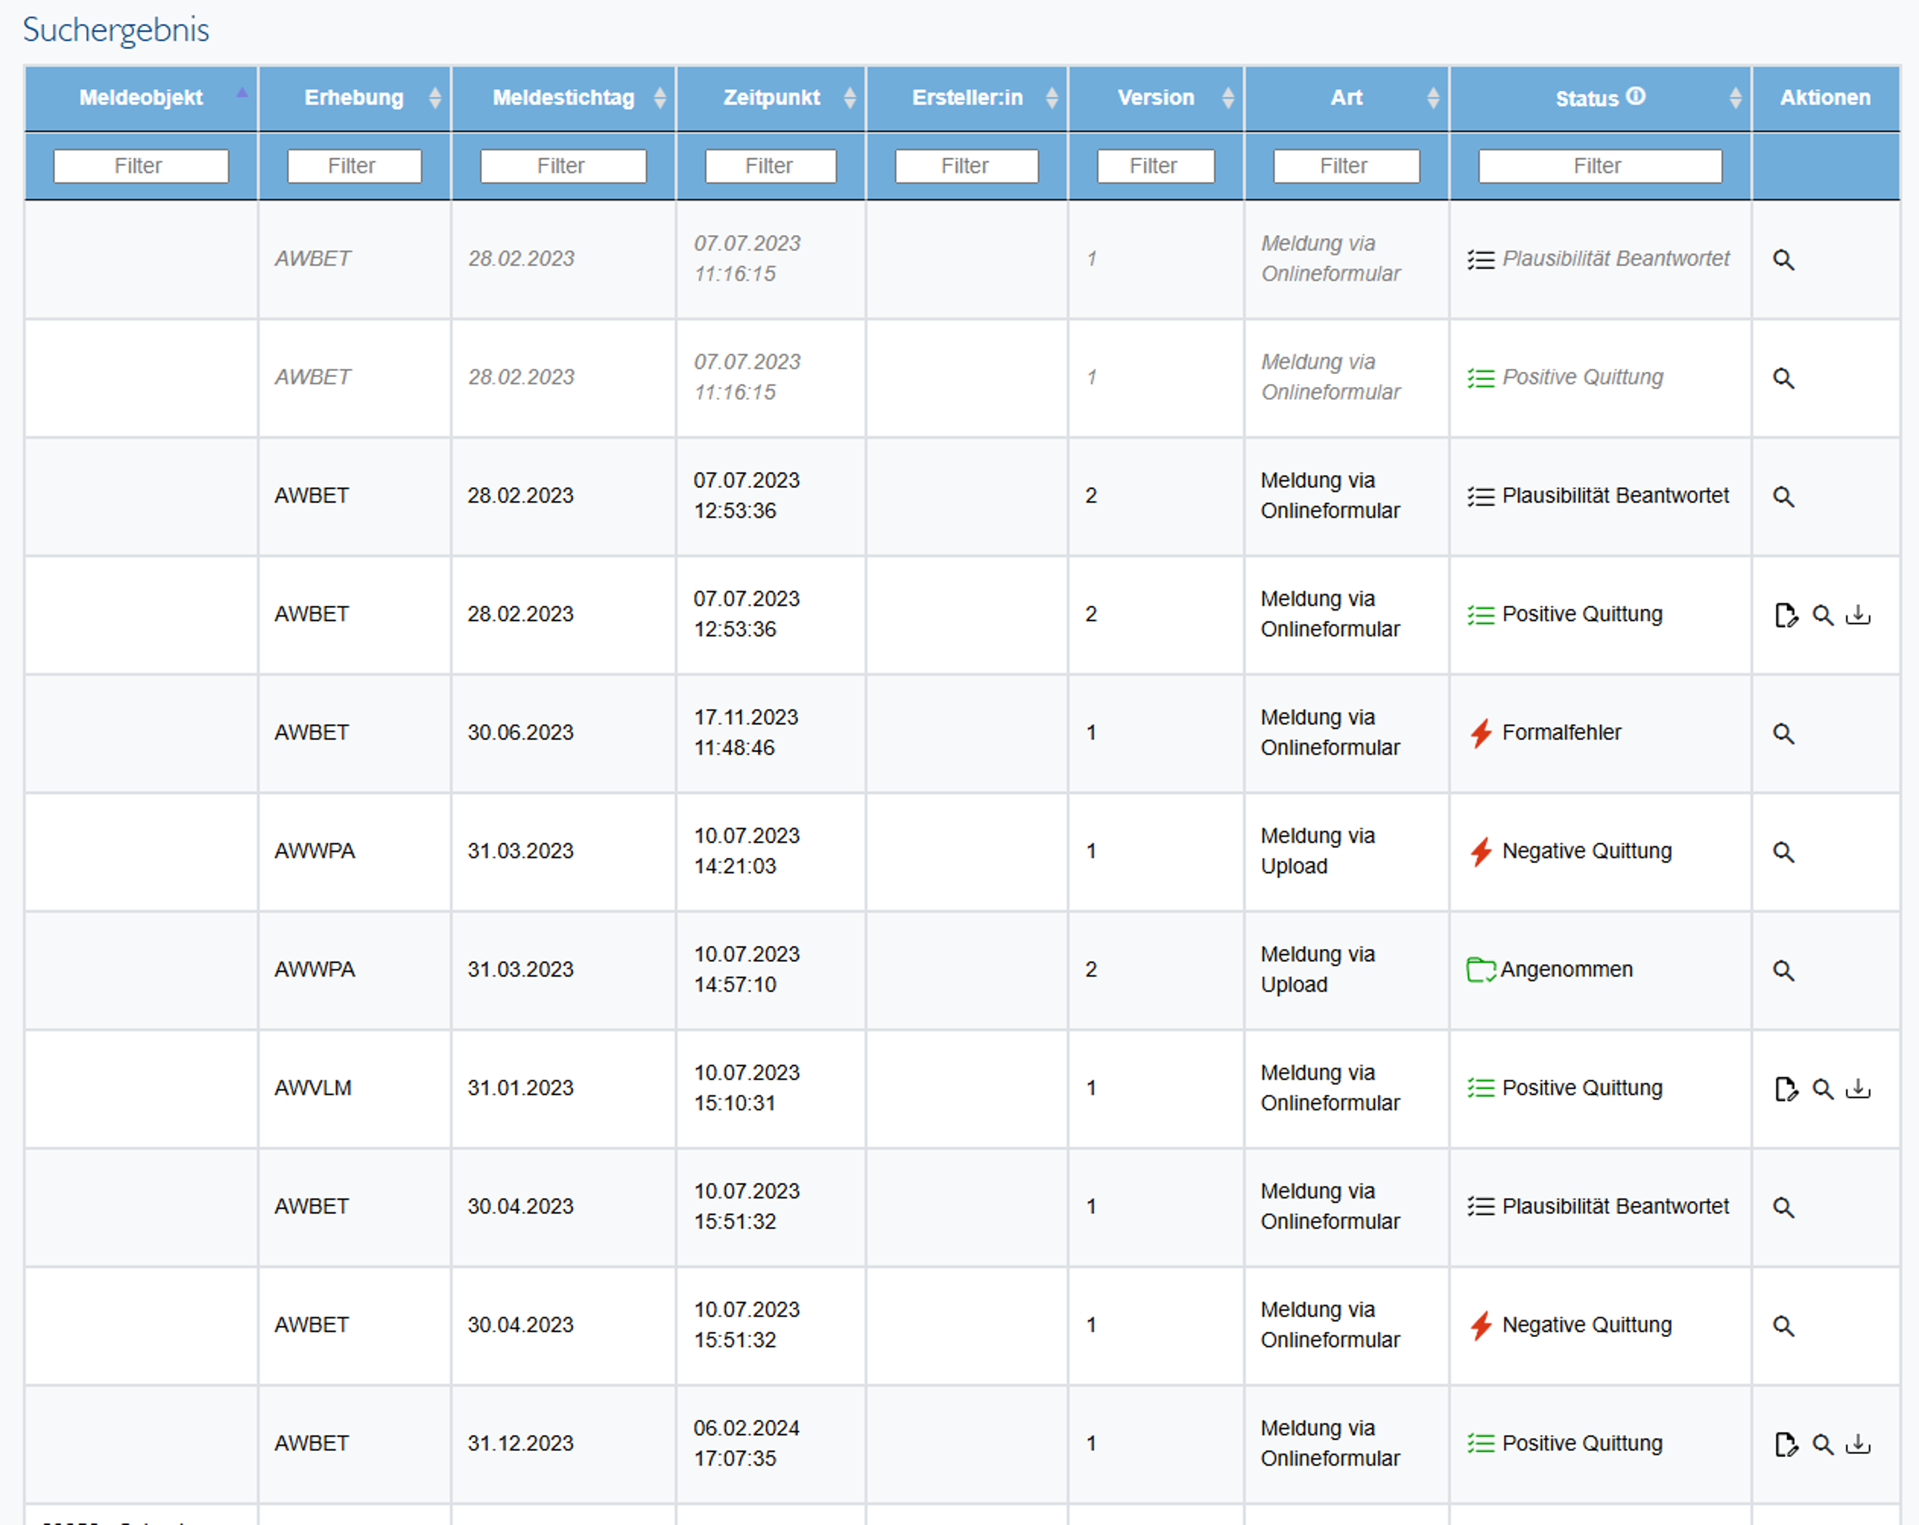
Task: Download version 2 AWBET Positive Quittung
Action: point(1857,615)
